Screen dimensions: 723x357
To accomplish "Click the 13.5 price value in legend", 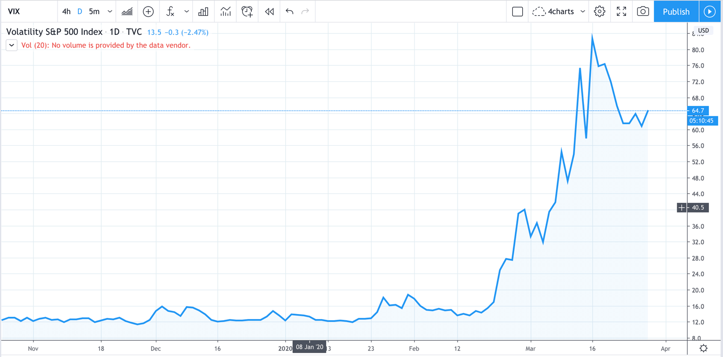I will point(154,32).
